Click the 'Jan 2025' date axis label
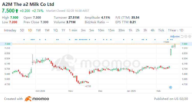 [131, 91]
